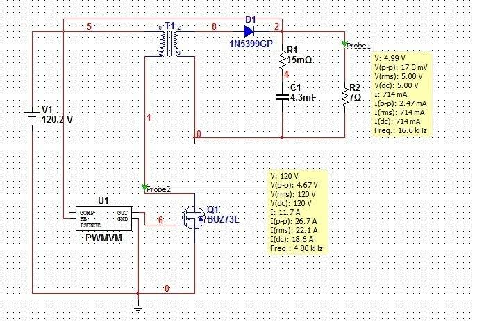This screenshot has width=500, height=321.
Task: Select the R2 load resistor symbol
Action: point(344,96)
